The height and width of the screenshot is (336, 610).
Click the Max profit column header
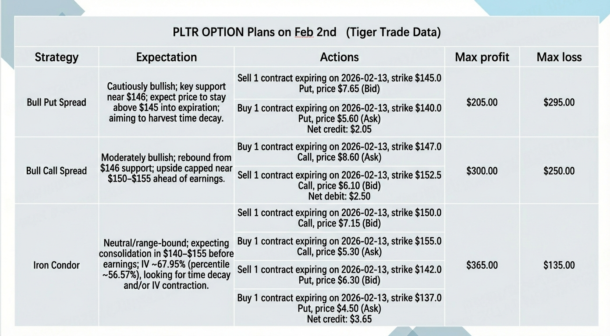[482, 57]
